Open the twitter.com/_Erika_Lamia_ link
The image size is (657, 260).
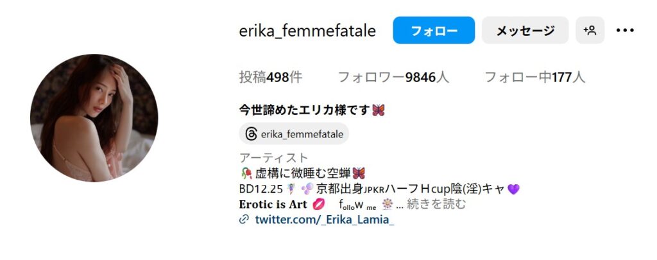click(x=324, y=220)
